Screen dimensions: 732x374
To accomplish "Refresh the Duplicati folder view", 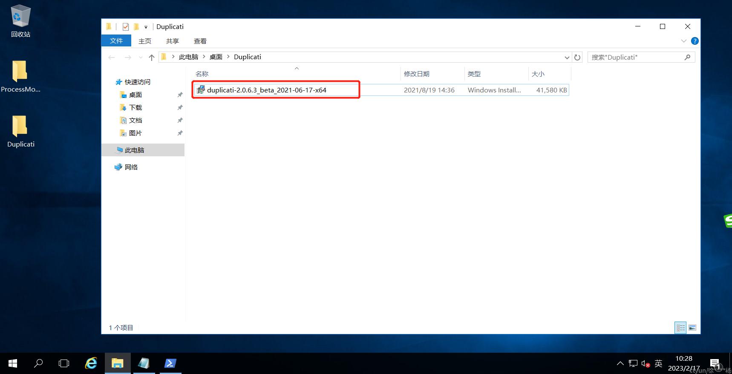I will [577, 57].
